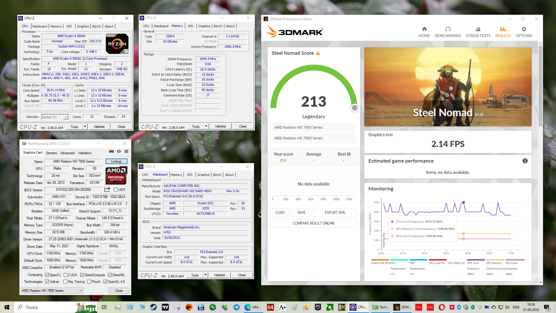Click the volume icon in system tray
Image resolution: width=556 pixels, height=313 pixels.
(x=507, y=307)
